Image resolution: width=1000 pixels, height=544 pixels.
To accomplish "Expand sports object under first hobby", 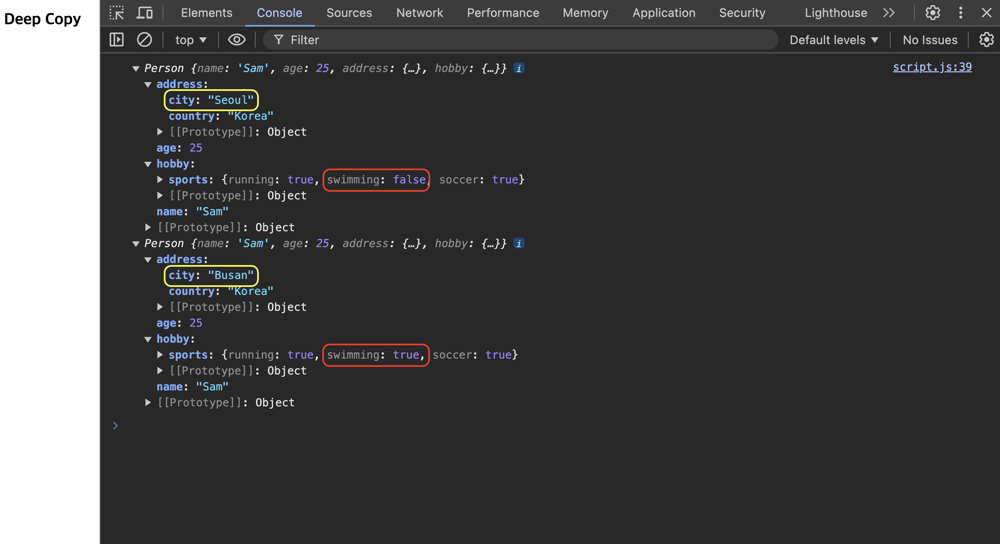I will (x=159, y=179).
